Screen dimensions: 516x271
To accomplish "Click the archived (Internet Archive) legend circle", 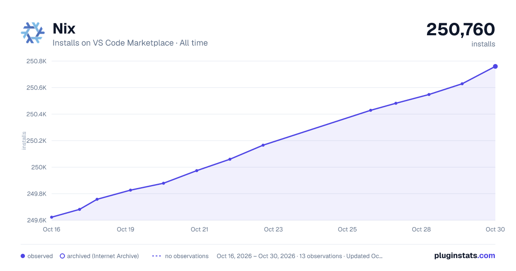I will tap(62, 256).
